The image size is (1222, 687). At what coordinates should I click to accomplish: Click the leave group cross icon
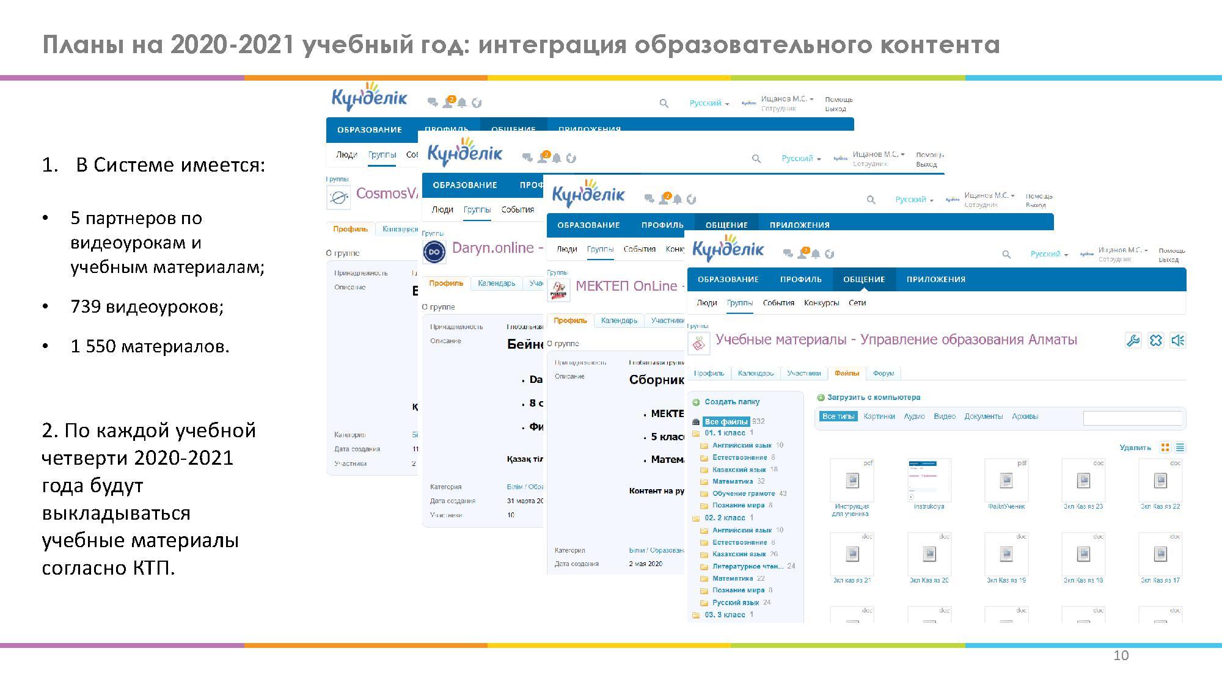1155,341
